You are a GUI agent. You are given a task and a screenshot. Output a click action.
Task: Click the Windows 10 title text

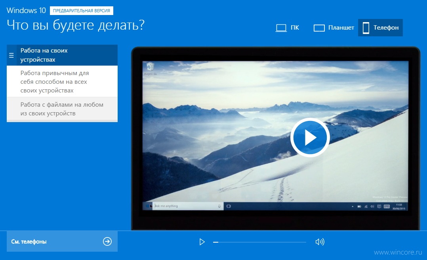26,10
